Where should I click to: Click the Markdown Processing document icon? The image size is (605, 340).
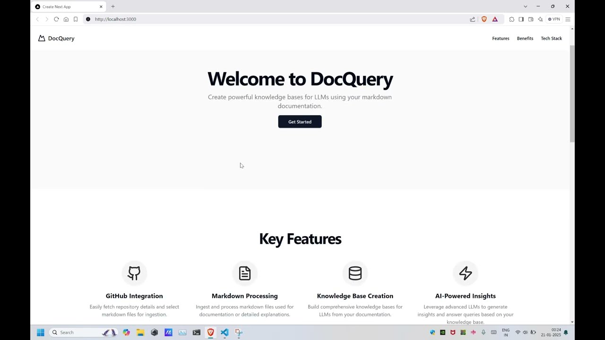pyautogui.click(x=244, y=273)
